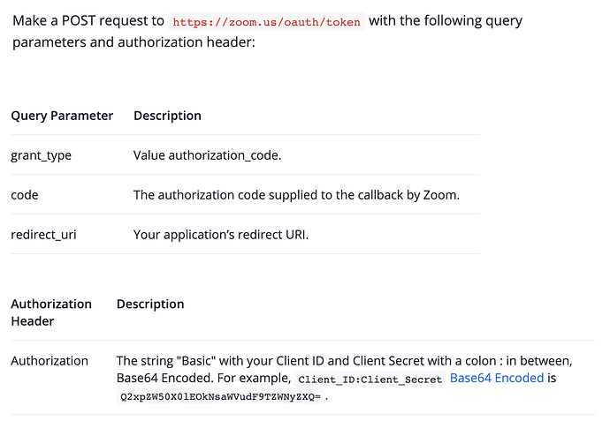The height and width of the screenshot is (421, 610).
Task: Click the Q2xpZW50X0lEOkNsaWVudF9TZWNyZXQ= encoded string
Action: click(220, 397)
